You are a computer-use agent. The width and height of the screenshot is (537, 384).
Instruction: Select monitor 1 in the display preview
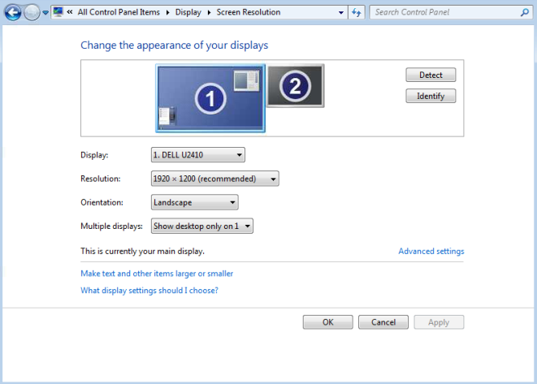point(210,98)
